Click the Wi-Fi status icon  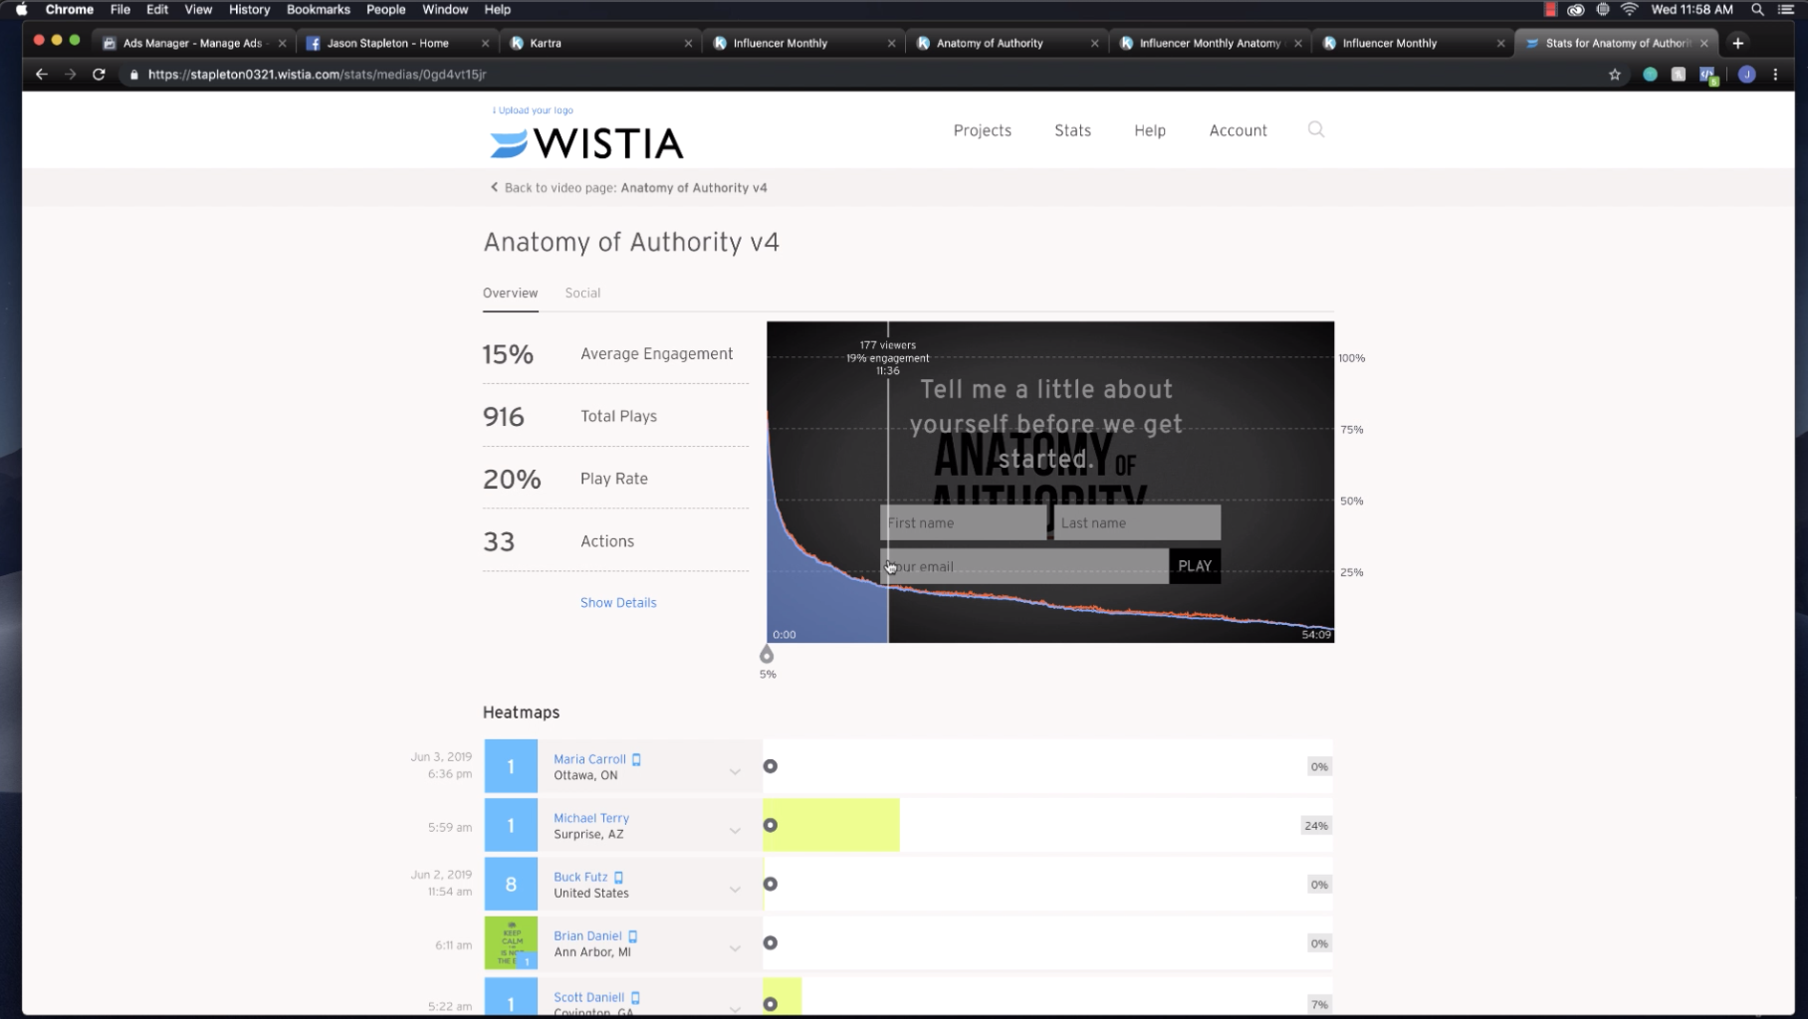point(1629,10)
